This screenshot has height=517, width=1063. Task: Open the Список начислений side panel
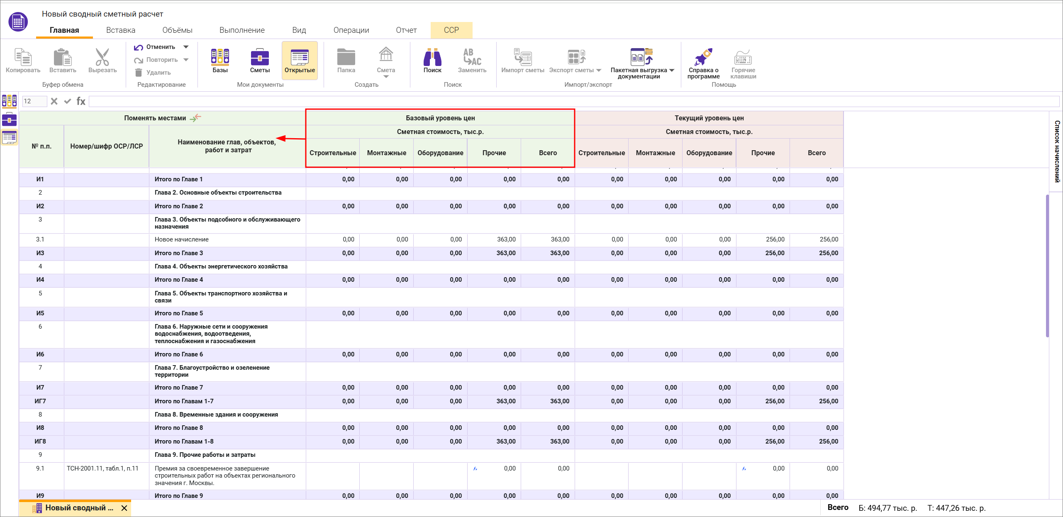pos(1057,151)
